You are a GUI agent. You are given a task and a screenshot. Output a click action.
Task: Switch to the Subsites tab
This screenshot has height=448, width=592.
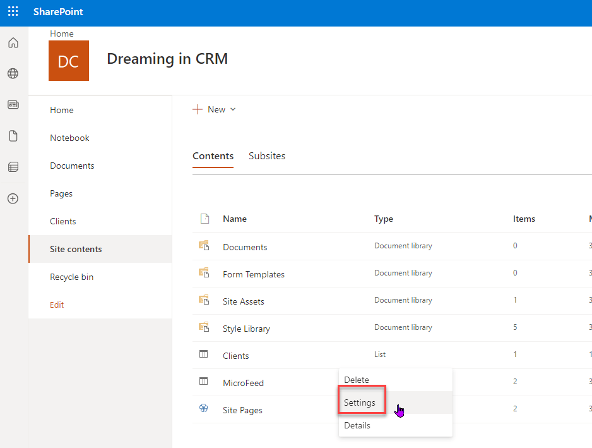click(x=266, y=155)
